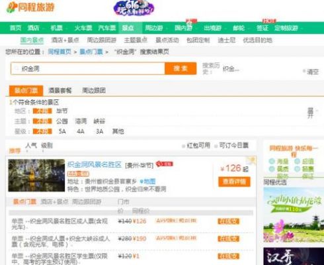
Task: Select 国内景点 sub-navigation item
Action: click(32, 40)
